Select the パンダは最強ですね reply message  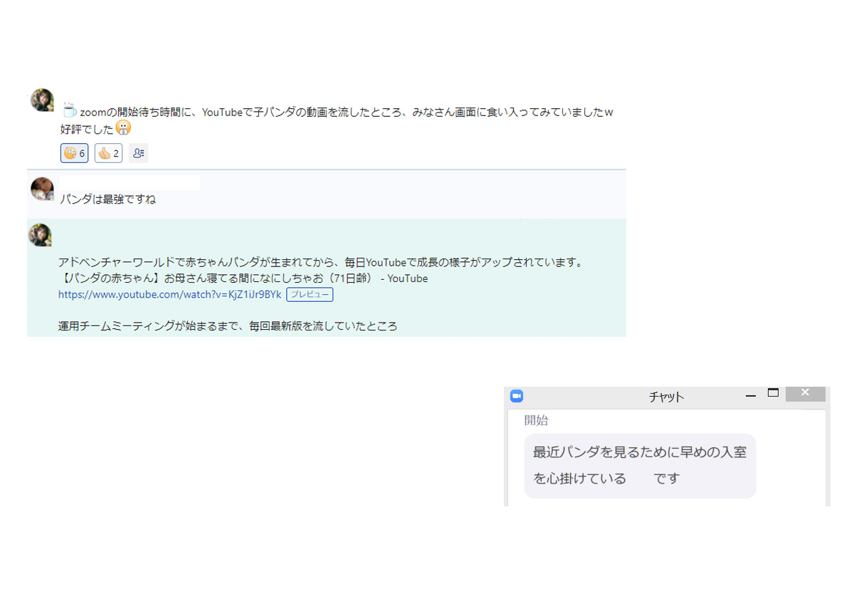tap(108, 199)
